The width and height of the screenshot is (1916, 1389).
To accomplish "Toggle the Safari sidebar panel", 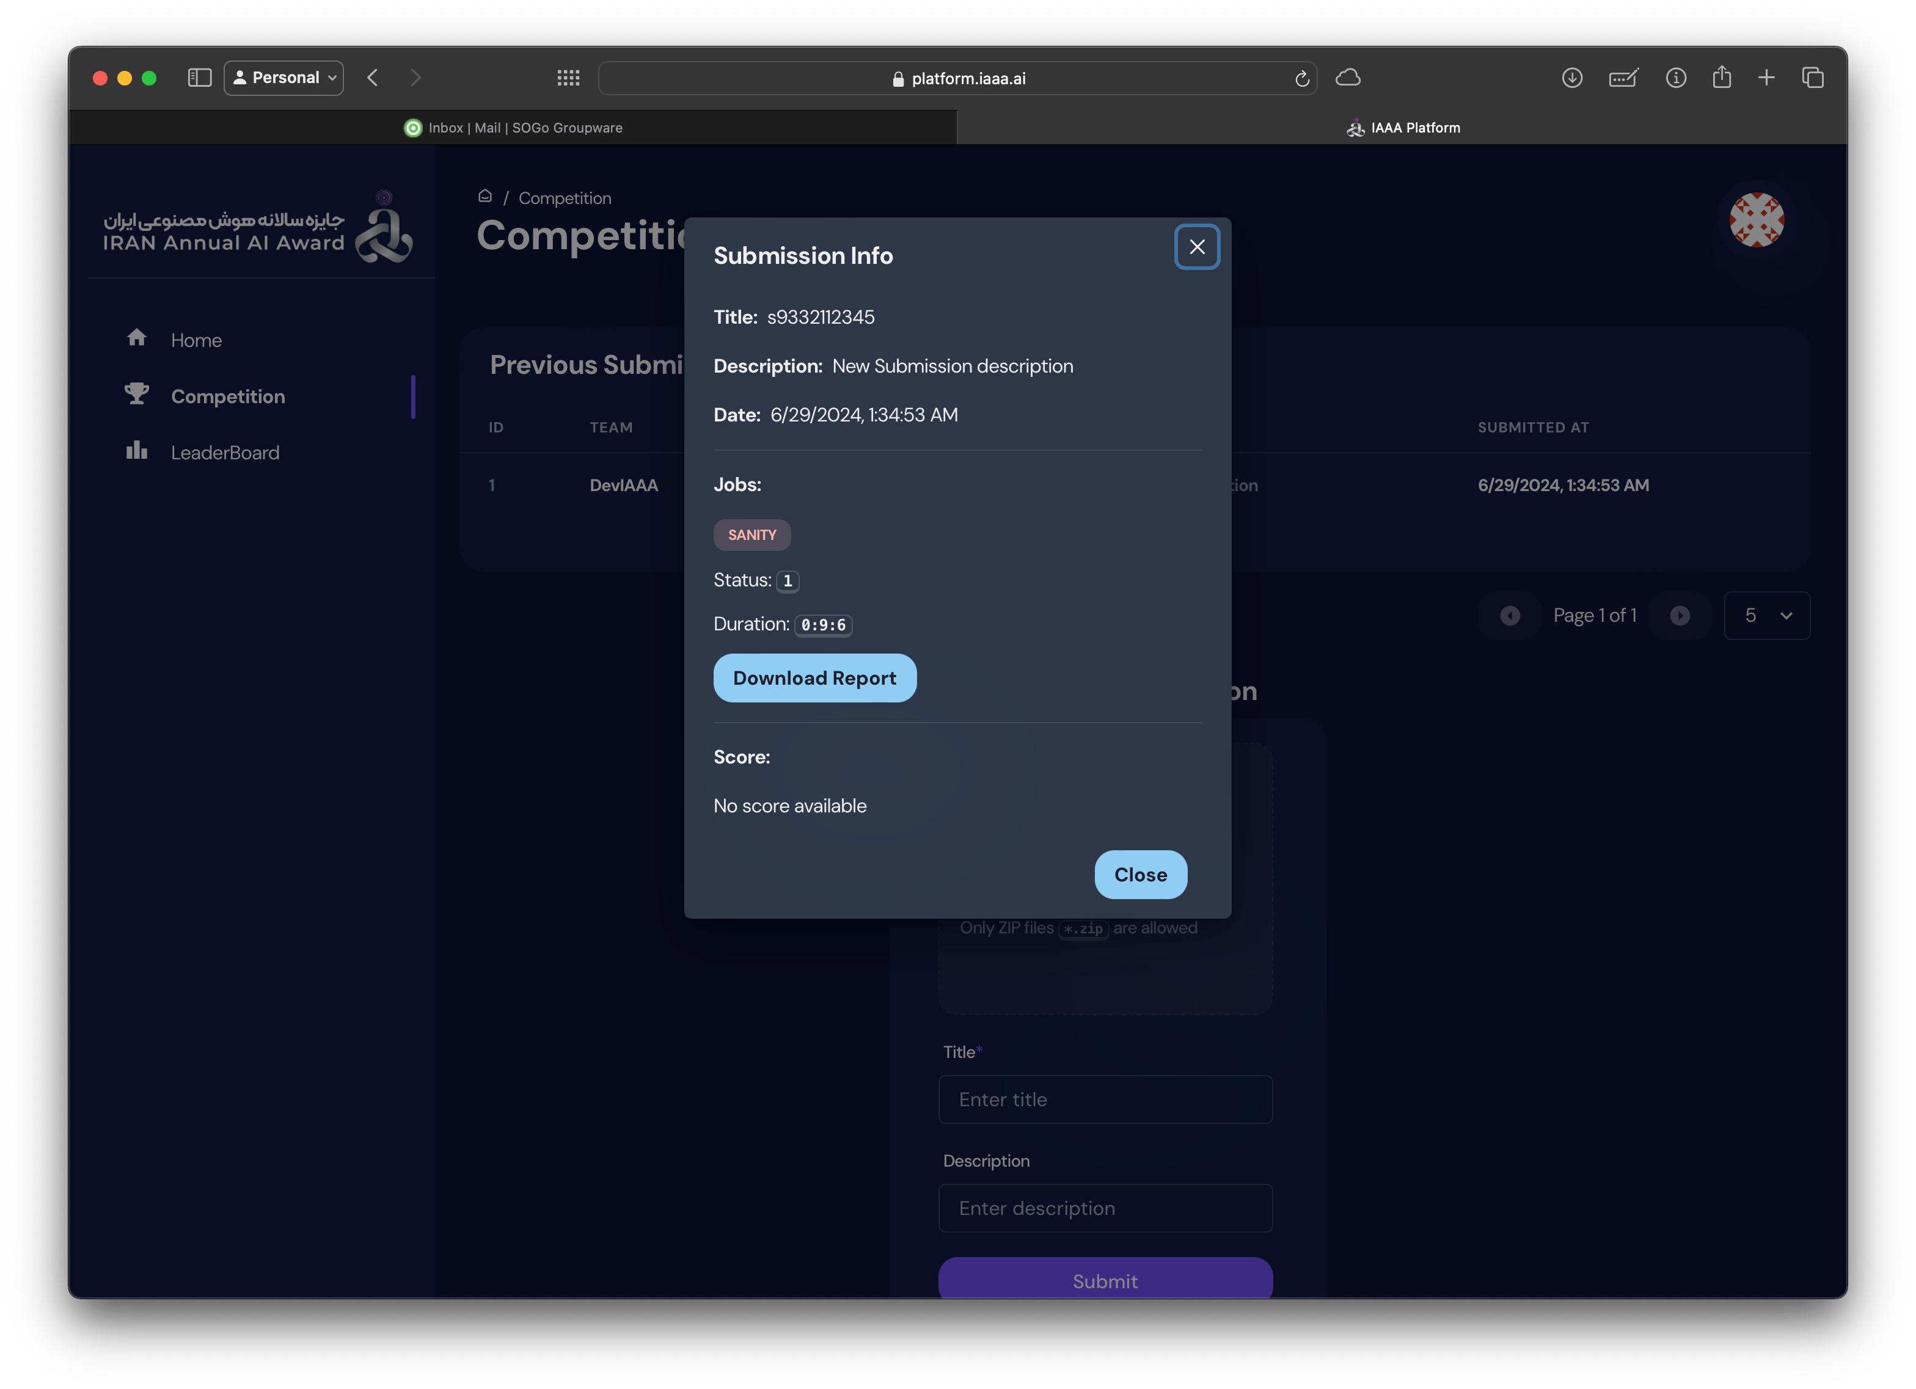I will click(199, 78).
